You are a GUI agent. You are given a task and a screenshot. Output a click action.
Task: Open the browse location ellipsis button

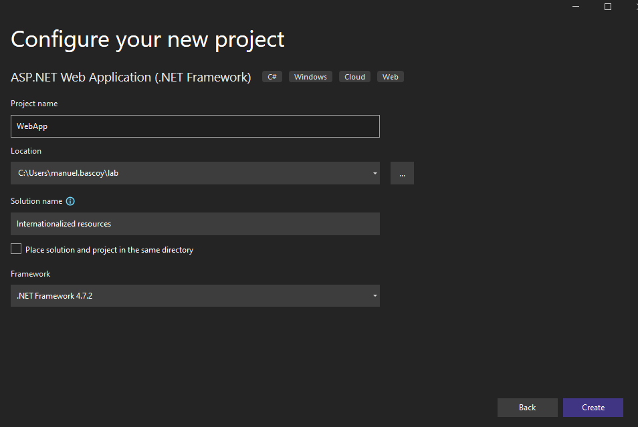pos(402,173)
